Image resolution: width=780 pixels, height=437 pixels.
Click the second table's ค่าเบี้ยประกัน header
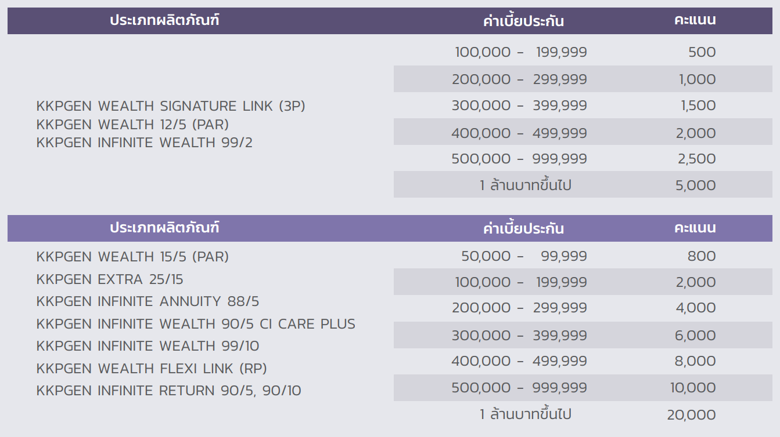pos(523,228)
